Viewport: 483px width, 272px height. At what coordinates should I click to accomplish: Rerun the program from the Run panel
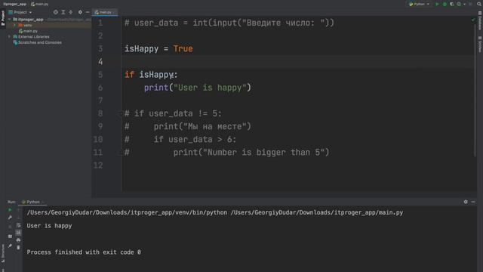pyautogui.click(x=10, y=210)
